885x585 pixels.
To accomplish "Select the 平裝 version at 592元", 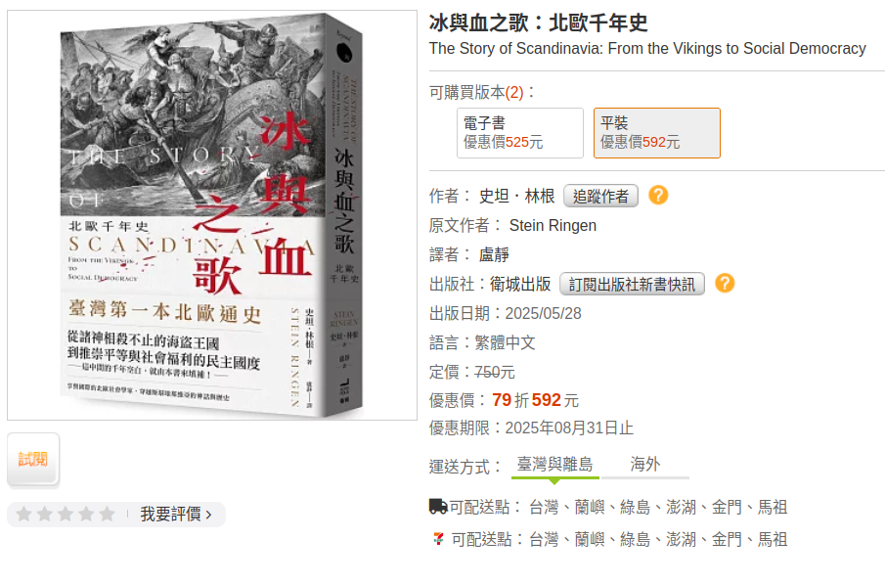I will (x=657, y=133).
